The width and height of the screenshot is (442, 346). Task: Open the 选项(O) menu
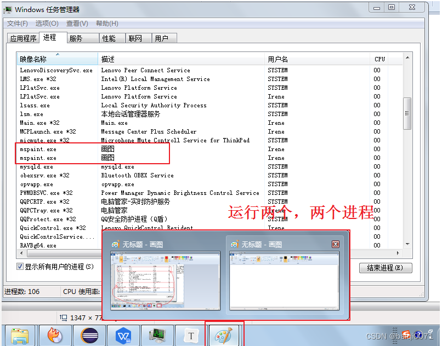[47, 24]
